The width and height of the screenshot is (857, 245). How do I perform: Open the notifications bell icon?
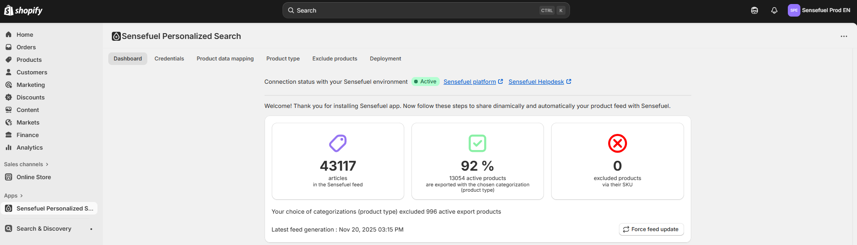coord(774,10)
